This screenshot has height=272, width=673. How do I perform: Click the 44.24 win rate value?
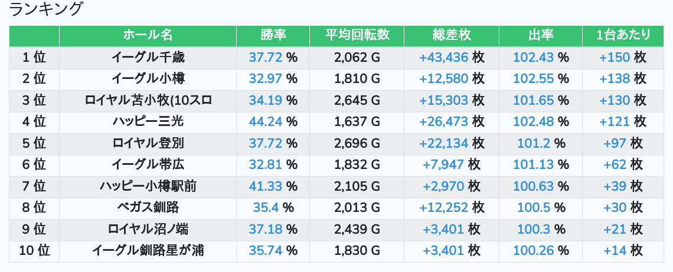click(x=266, y=121)
